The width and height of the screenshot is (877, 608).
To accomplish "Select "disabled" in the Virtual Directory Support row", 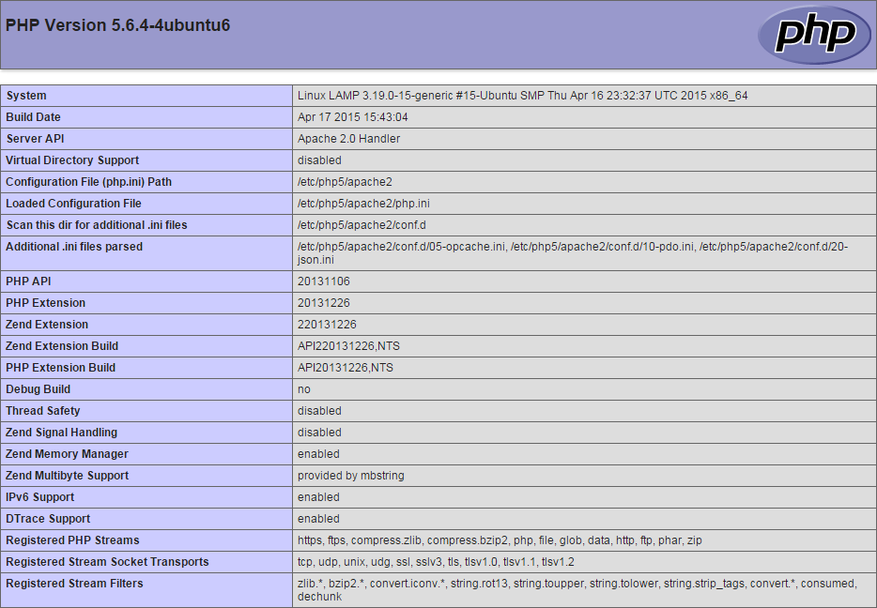I will click(319, 160).
